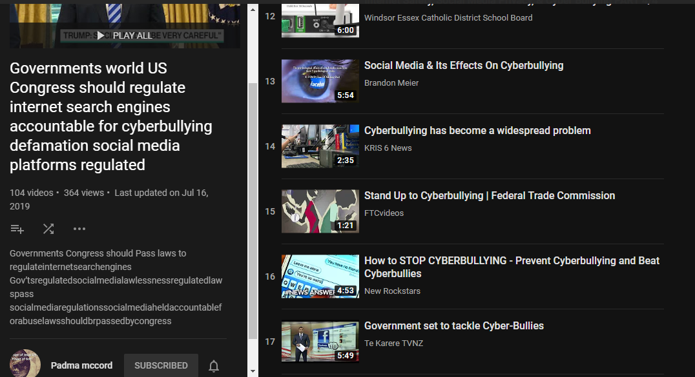
Task: Click sidebar scrollbar up arrow
Action: [x=253, y=9]
